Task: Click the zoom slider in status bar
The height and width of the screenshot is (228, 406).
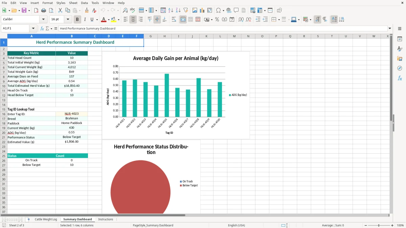Action: tap(378, 225)
